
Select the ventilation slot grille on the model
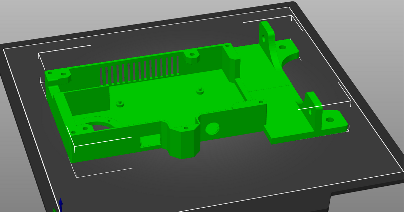click(x=140, y=71)
